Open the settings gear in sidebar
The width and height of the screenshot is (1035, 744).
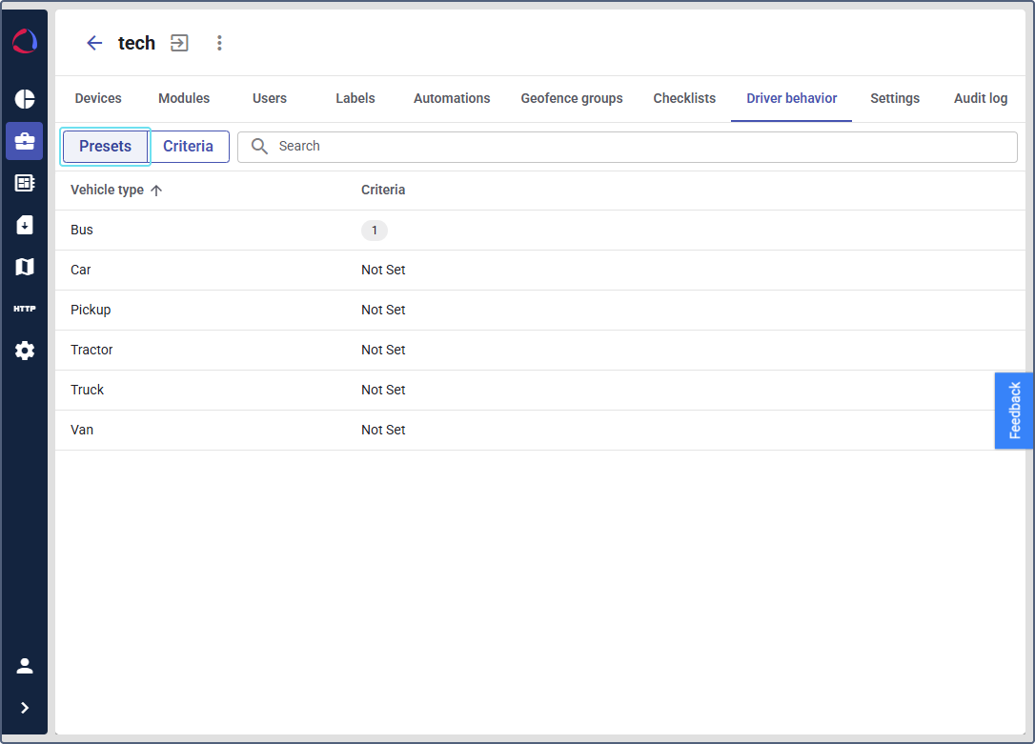[25, 351]
